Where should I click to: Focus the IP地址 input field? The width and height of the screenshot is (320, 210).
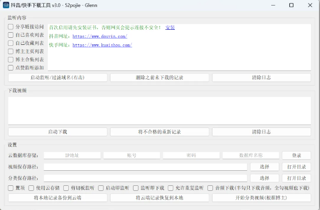pos(72,155)
